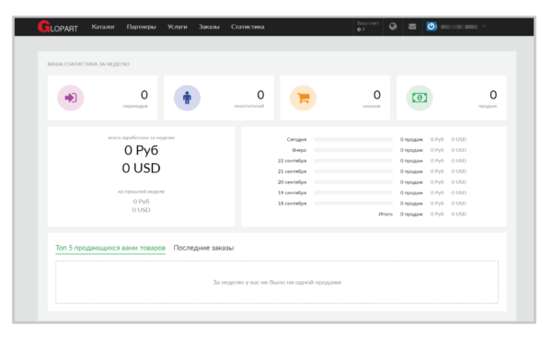The width and height of the screenshot is (552, 338).
Task: Click the 19 сентября row label
Action: click(x=292, y=192)
